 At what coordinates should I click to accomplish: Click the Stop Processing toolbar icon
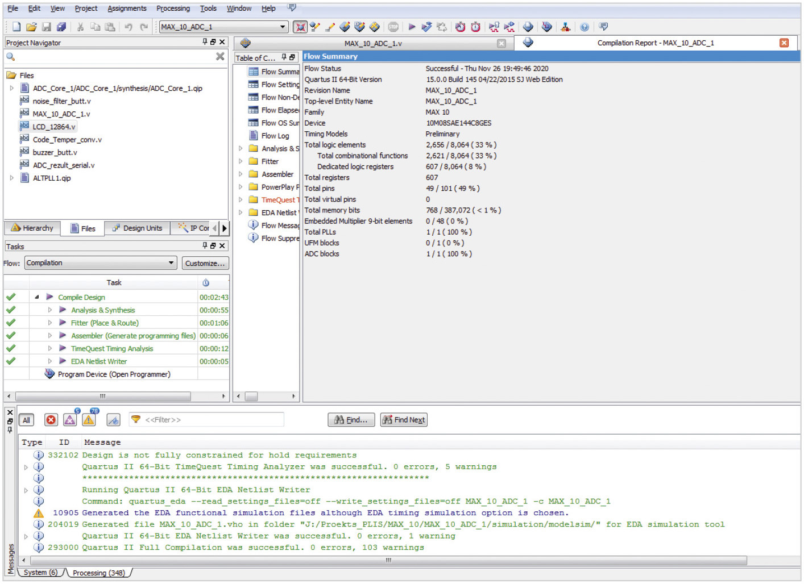point(393,27)
